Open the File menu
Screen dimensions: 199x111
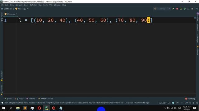[x=2, y=5]
